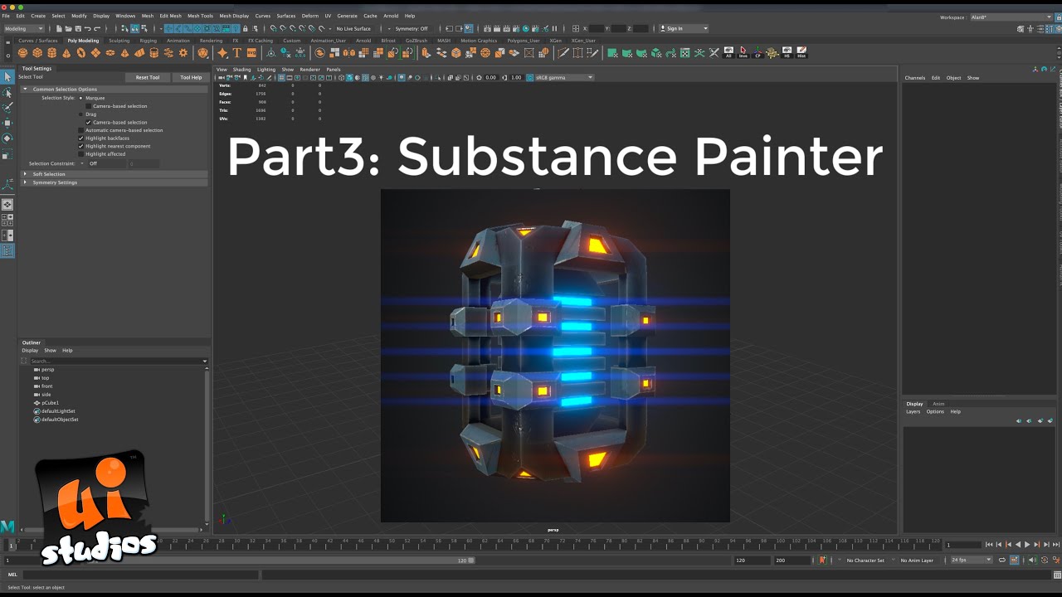
Task: Open the Symmetry: Off dropdown
Action: tap(412, 29)
